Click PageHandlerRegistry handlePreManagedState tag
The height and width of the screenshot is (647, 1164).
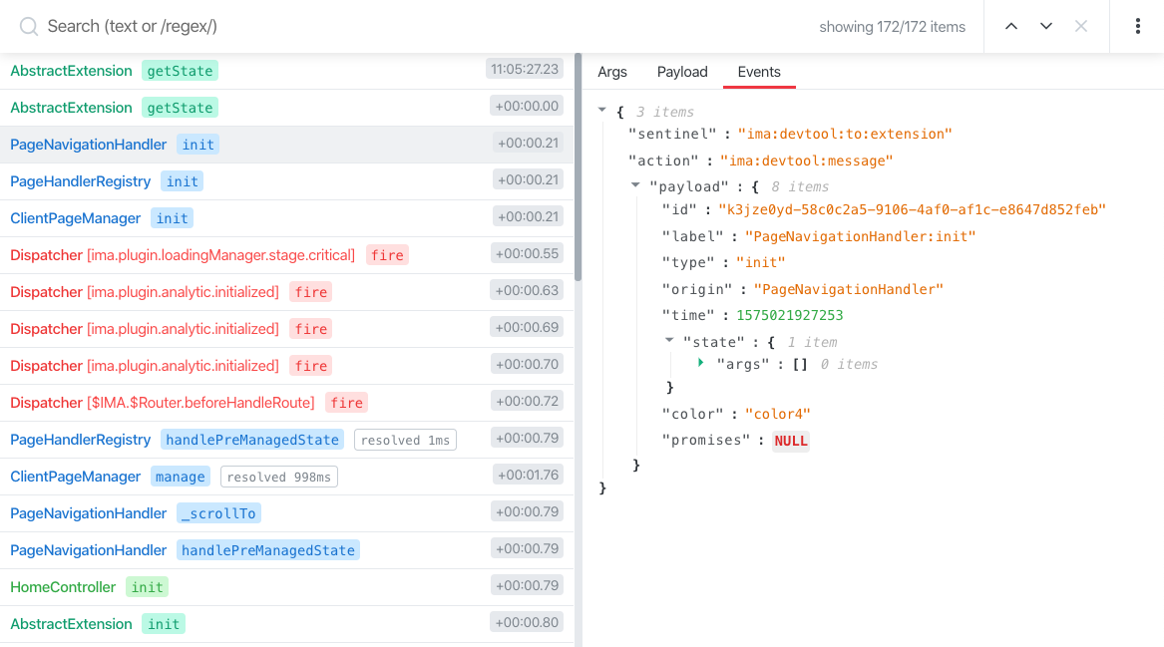tap(252, 440)
